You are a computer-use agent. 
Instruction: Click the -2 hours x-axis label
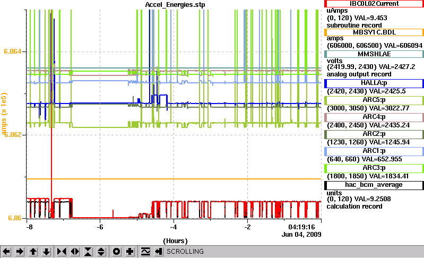coord(247,227)
